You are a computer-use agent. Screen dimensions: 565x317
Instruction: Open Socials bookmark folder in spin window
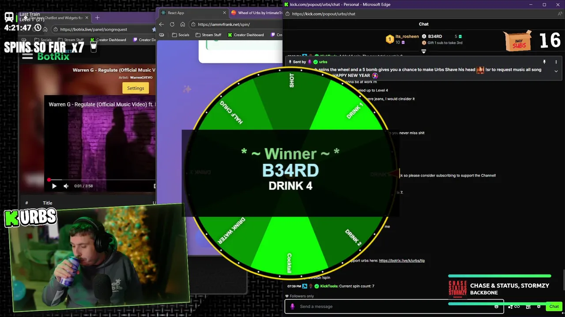coord(181,35)
